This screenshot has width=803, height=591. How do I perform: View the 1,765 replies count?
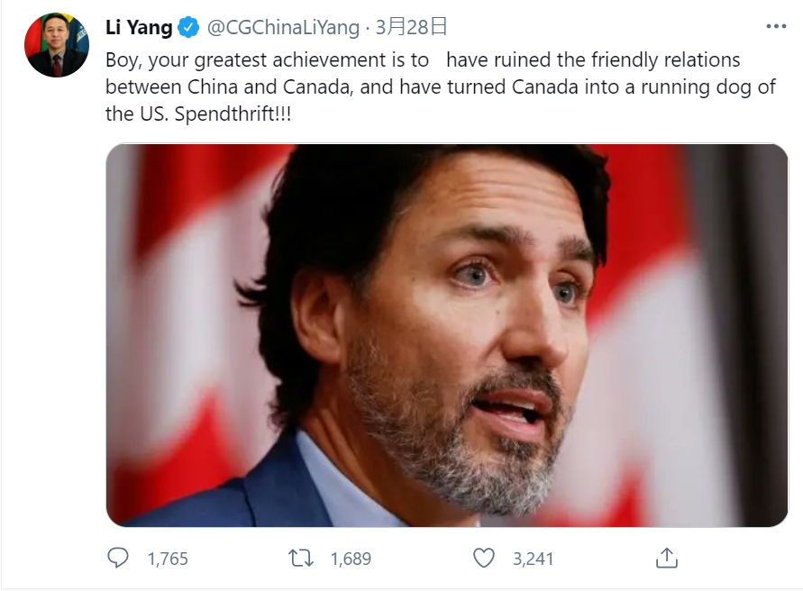(168, 559)
